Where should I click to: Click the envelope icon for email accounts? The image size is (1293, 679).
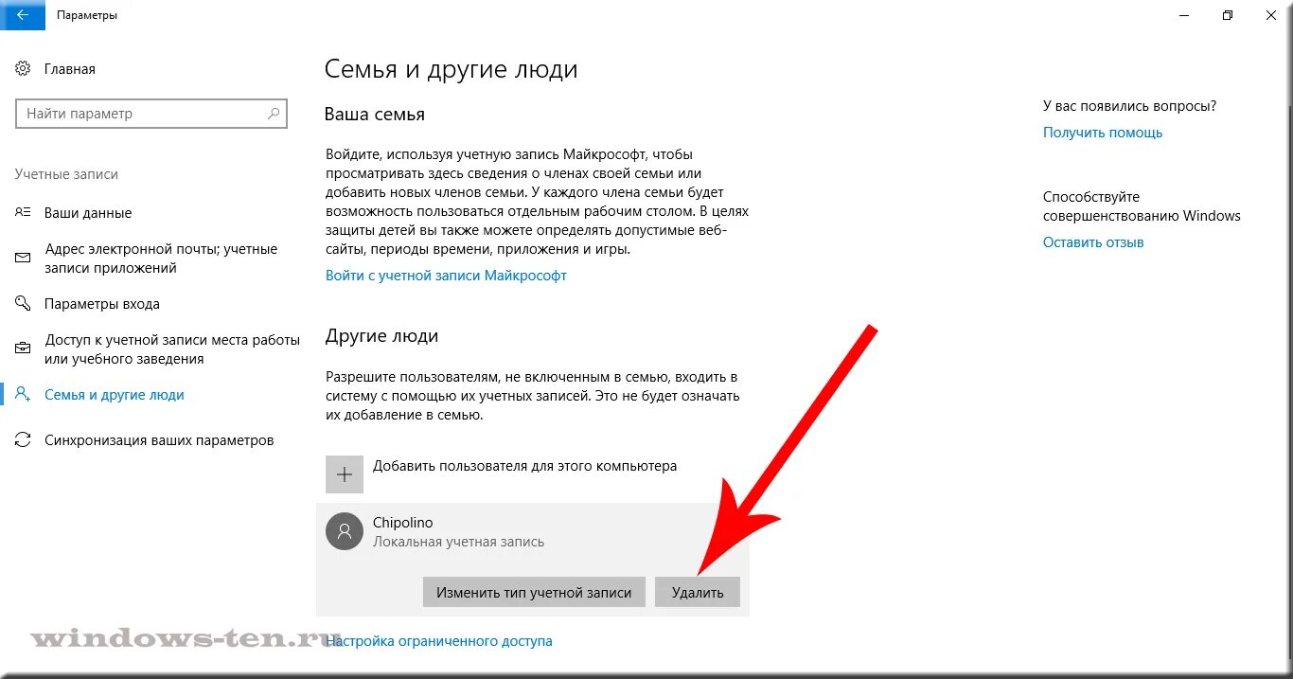coord(23,259)
